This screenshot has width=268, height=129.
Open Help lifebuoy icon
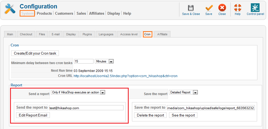237,8
